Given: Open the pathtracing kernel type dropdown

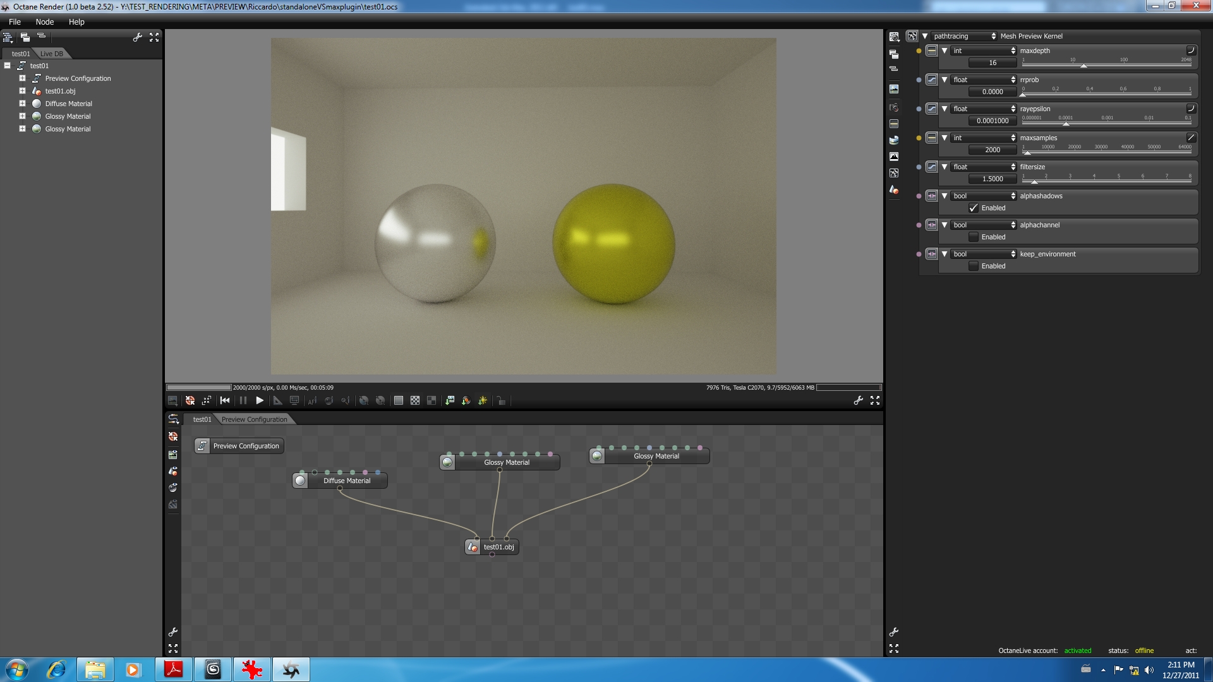Looking at the screenshot, I should [964, 36].
